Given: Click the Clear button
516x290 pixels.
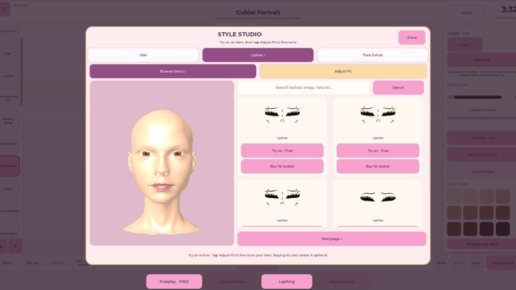Looking at the screenshot, I should [x=476, y=263].
